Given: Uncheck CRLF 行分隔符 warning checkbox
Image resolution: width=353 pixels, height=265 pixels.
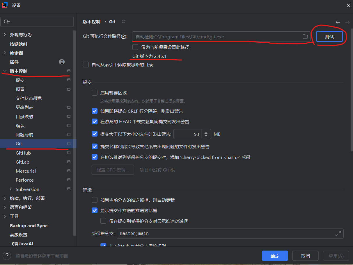Looking at the screenshot, I should pos(95,111).
